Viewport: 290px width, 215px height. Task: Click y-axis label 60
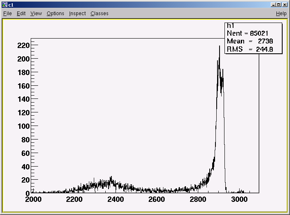point(25,153)
